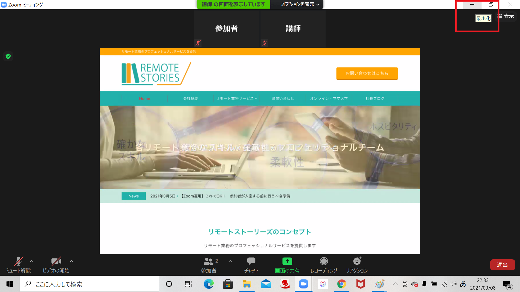Open Google Chrome from the taskbar
This screenshot has width=520, height=292.
tap(342, 284)
